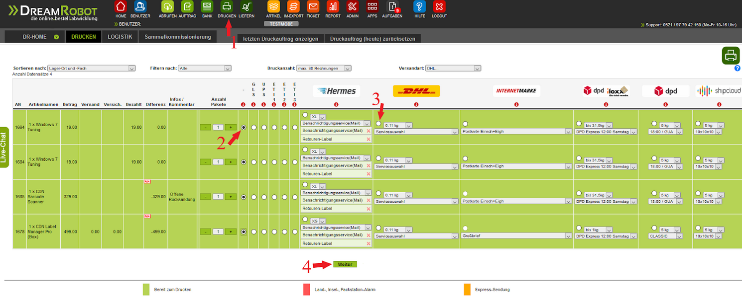
Task: Click the DRUCKEN printer icon in the toolbar
Action: coord(227,6)
